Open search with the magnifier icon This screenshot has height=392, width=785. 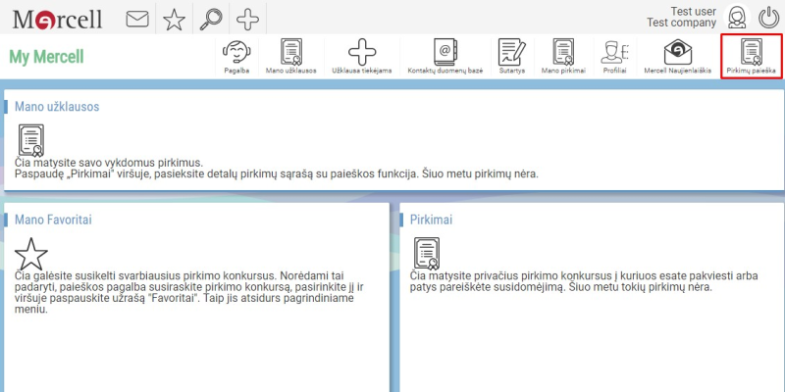click(x=212, y=19)
